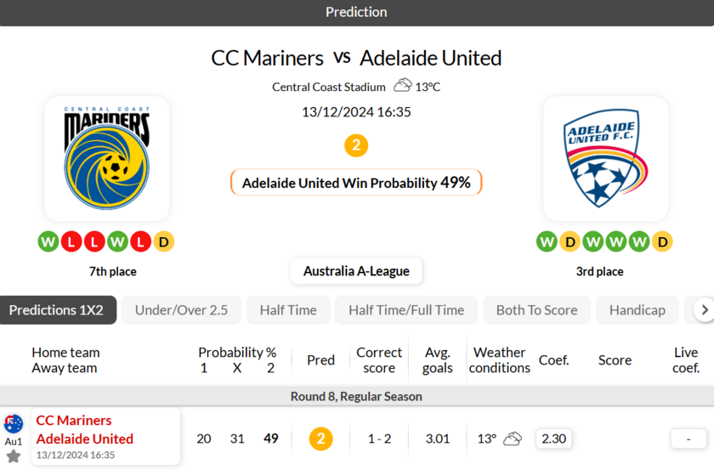Image resolution: width=714 pixels, height=470 pixels.
Task: Click the last yellow D form badge for Adelaide
Action: [662, 242]
